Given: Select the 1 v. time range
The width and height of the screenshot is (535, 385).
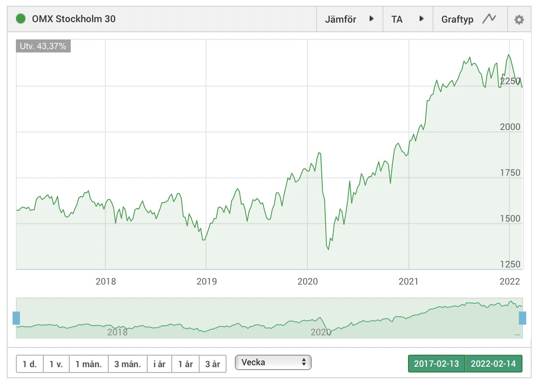Looking at the screenshot, I should point(56,364).
